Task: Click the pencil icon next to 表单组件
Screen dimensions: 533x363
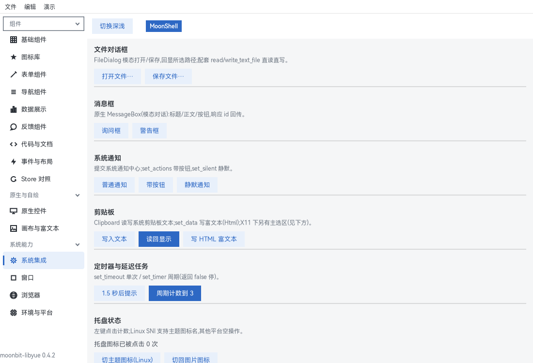Action: coord(13,75)
